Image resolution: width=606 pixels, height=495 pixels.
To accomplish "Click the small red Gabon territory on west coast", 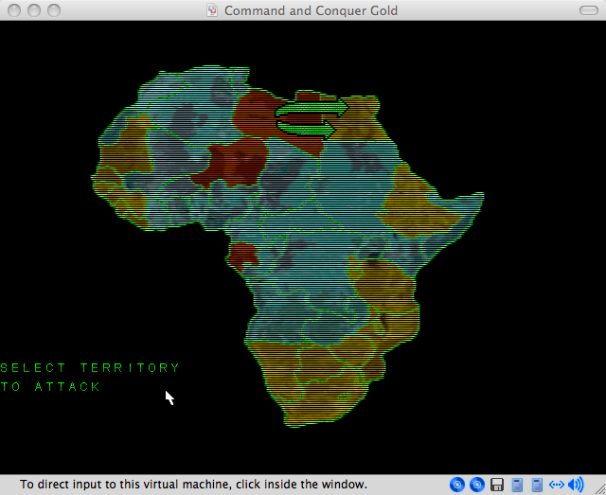I will (x=242, y=256).
